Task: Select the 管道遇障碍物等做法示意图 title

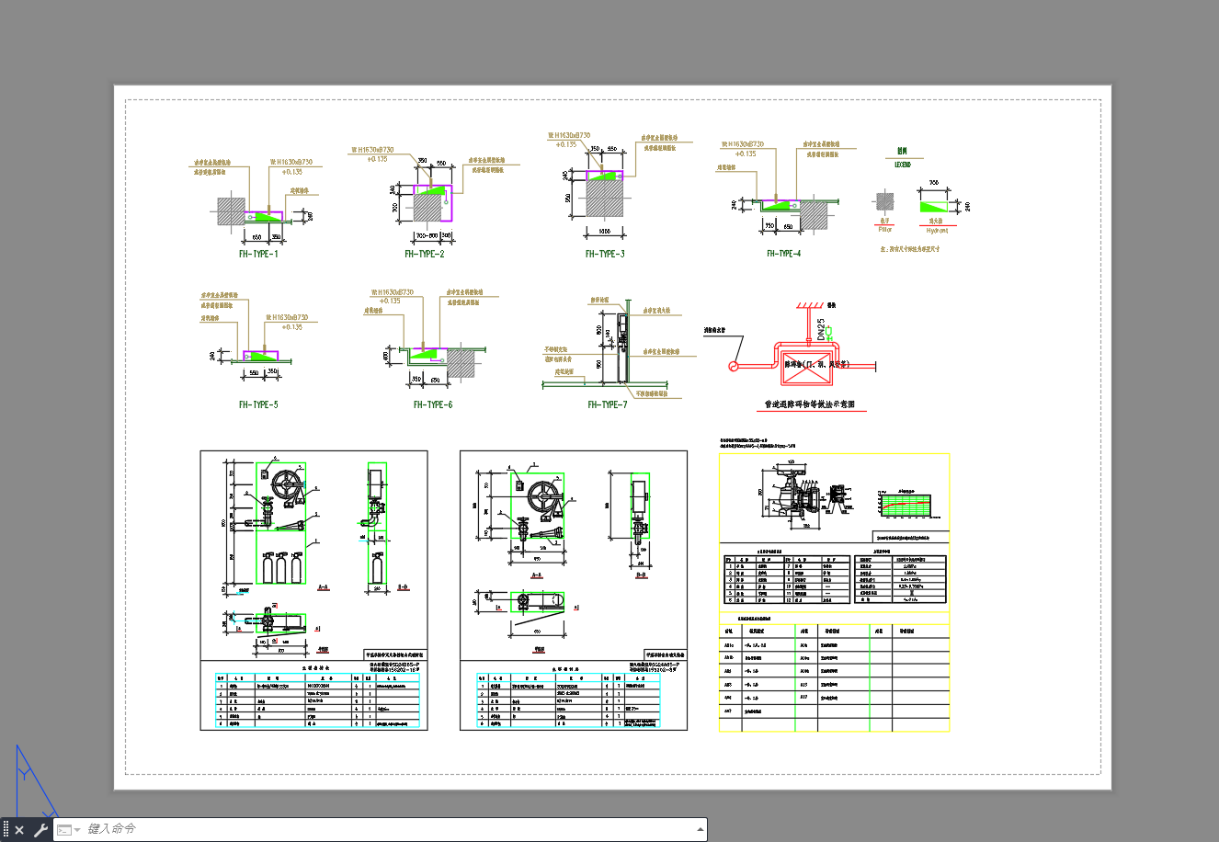Action: coord(811,404)
